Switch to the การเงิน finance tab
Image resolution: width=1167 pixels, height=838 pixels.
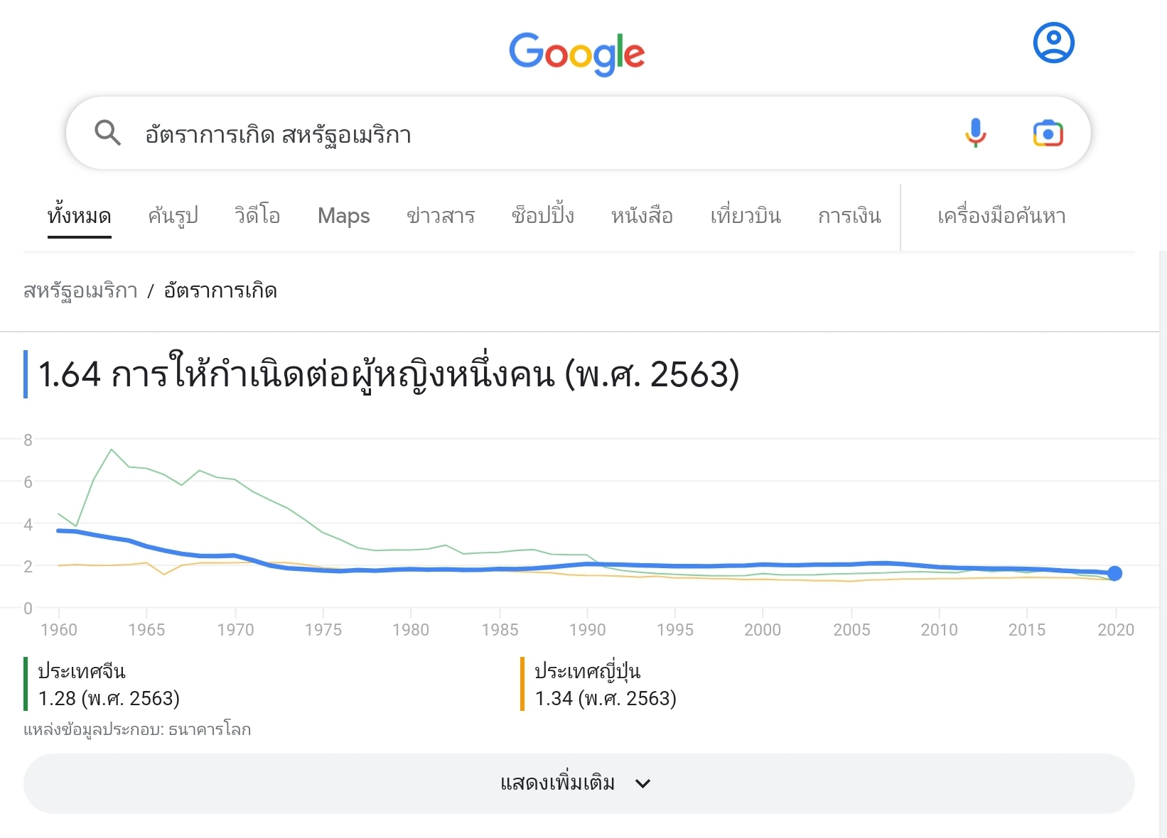[x=849, y=215]
